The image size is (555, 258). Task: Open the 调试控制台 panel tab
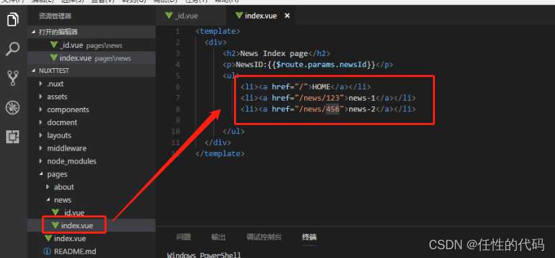tap(264, 237)
